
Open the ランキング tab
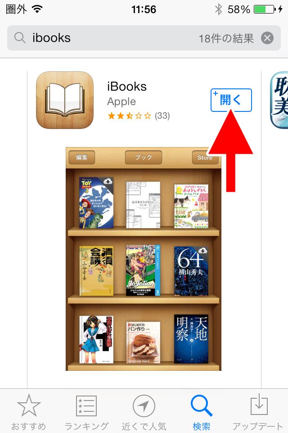pos(86,412)
